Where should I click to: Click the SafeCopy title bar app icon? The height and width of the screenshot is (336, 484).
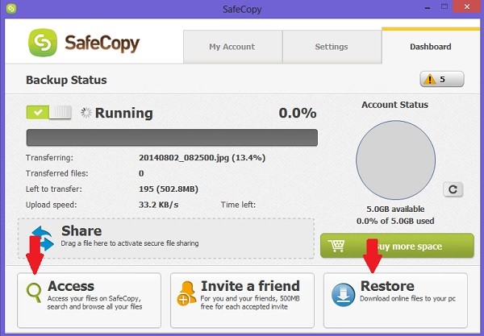click(x=11, y=9)
